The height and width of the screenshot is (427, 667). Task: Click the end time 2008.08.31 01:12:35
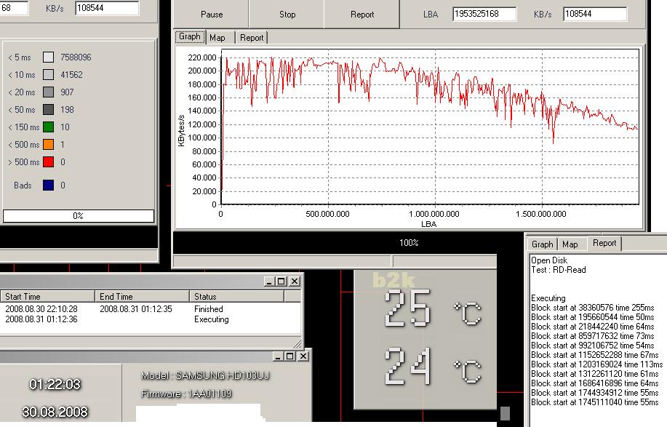[x=136, y=308]
